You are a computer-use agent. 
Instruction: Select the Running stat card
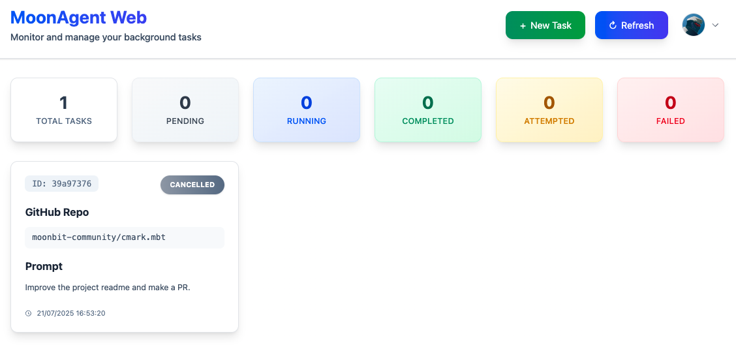(307, 110)
